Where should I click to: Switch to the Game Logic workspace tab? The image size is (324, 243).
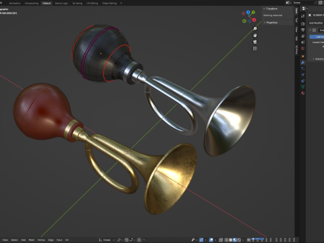pyautogui.click(x=61, y=3)
